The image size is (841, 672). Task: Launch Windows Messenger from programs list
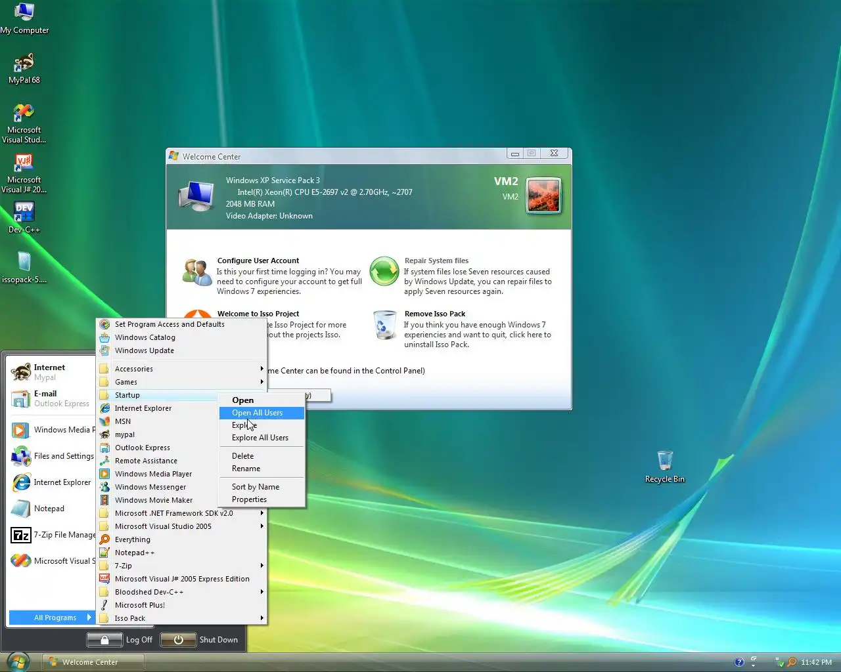click(x=158, y=487)
